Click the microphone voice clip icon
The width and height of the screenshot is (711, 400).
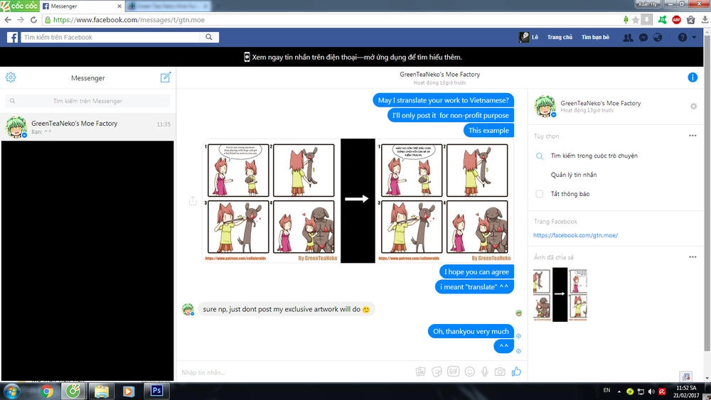pyautogui.click(x=485, y=372)
